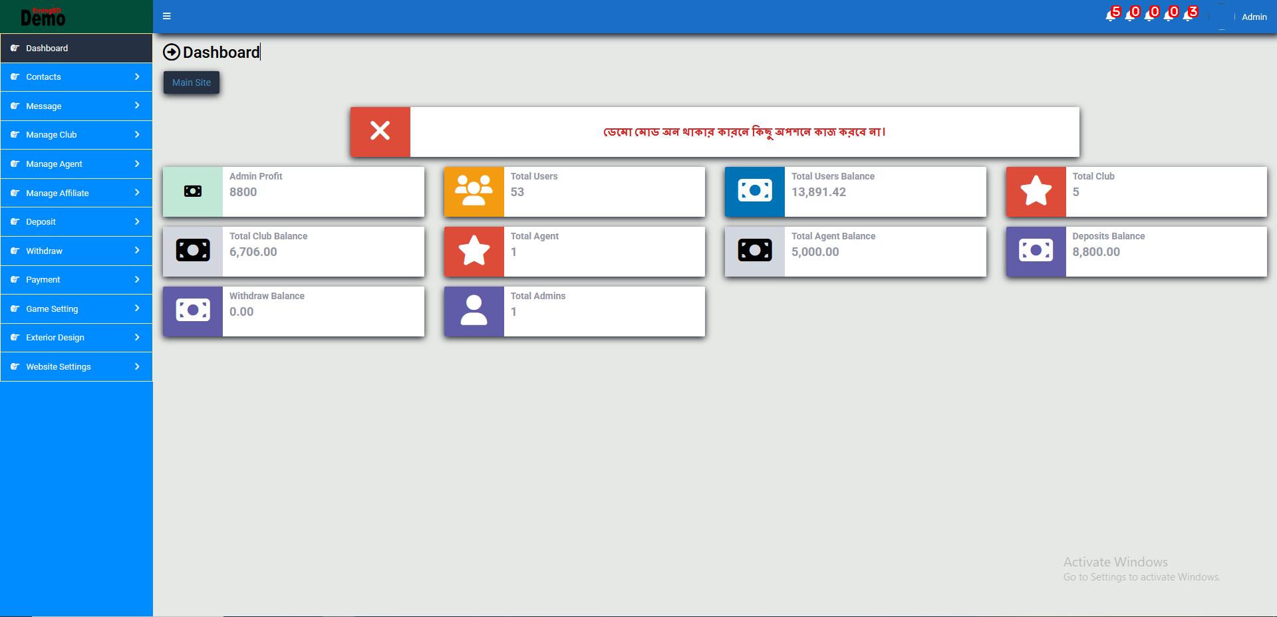Click the Total Users group icon
This screenshot has width=1277, height=617.
click(474, 191)
